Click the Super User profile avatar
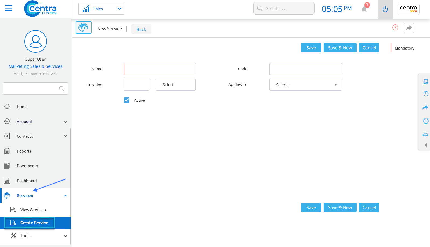430x247 pixels. tap(36, 41)
